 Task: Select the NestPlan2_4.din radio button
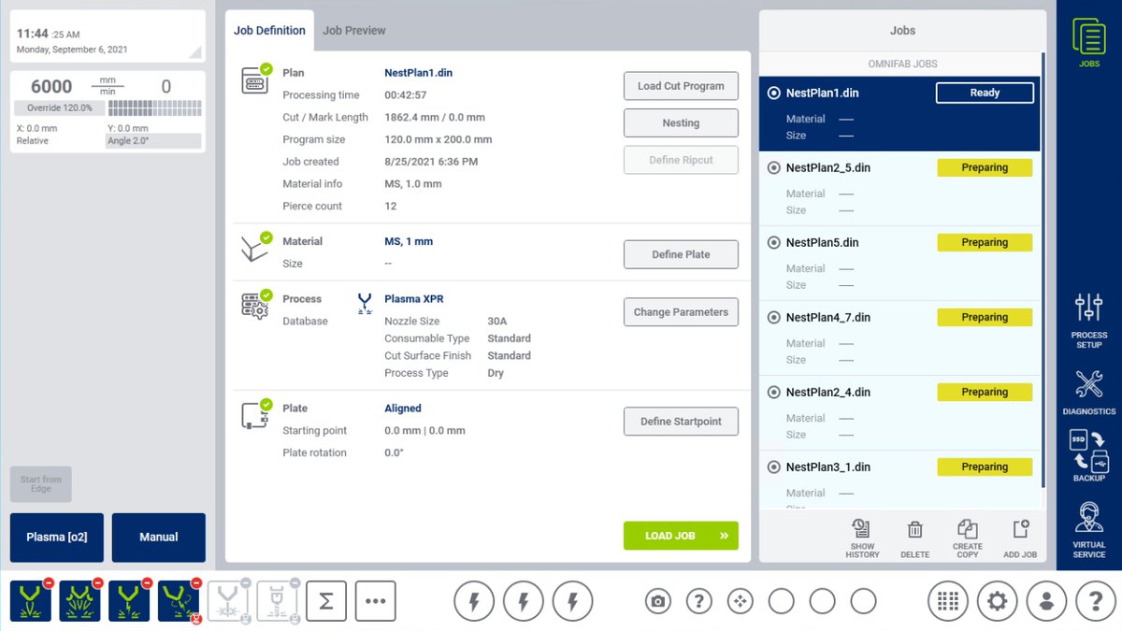tap(773, 393)
